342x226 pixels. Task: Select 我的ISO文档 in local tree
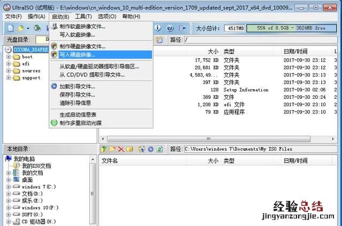click(36, 166)
